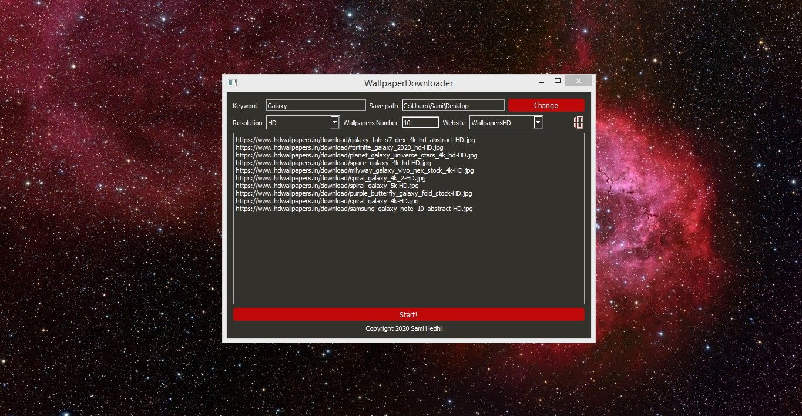Click the planet_galaxy_universe_stars_4k_hd URL line
The height and width of the screenshot is (416, 802).
(x=356, y=156)
